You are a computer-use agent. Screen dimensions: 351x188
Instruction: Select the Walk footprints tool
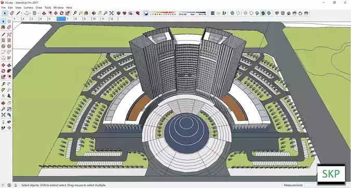(3, 128)
